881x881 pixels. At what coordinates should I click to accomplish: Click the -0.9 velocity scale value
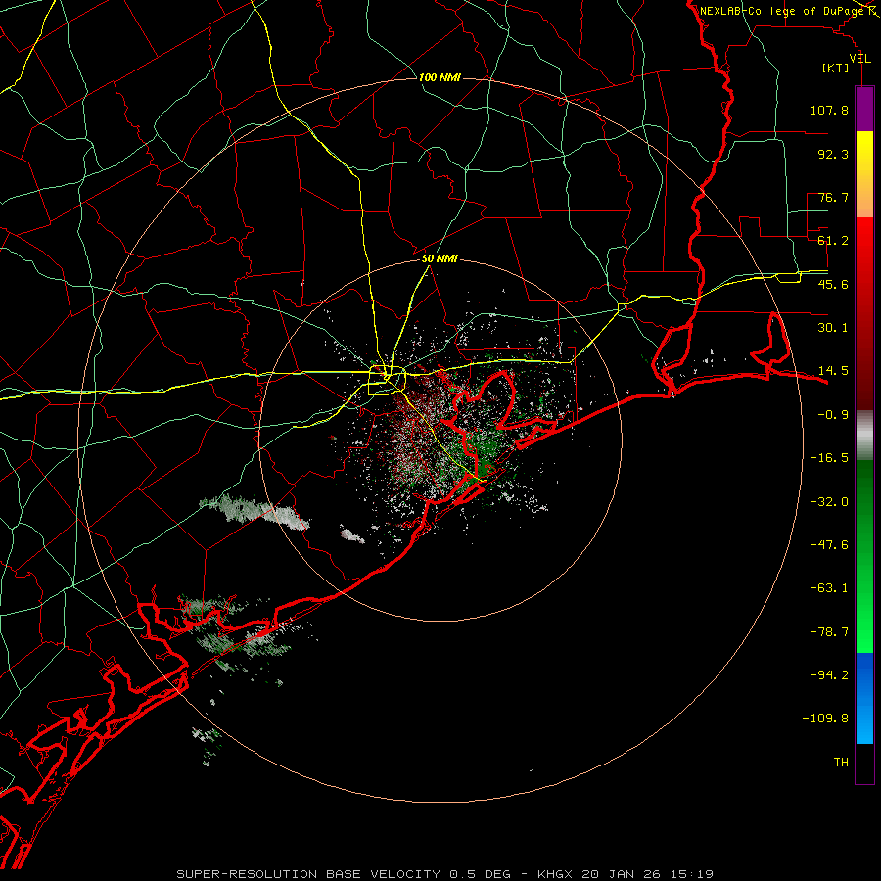(833, 415)
